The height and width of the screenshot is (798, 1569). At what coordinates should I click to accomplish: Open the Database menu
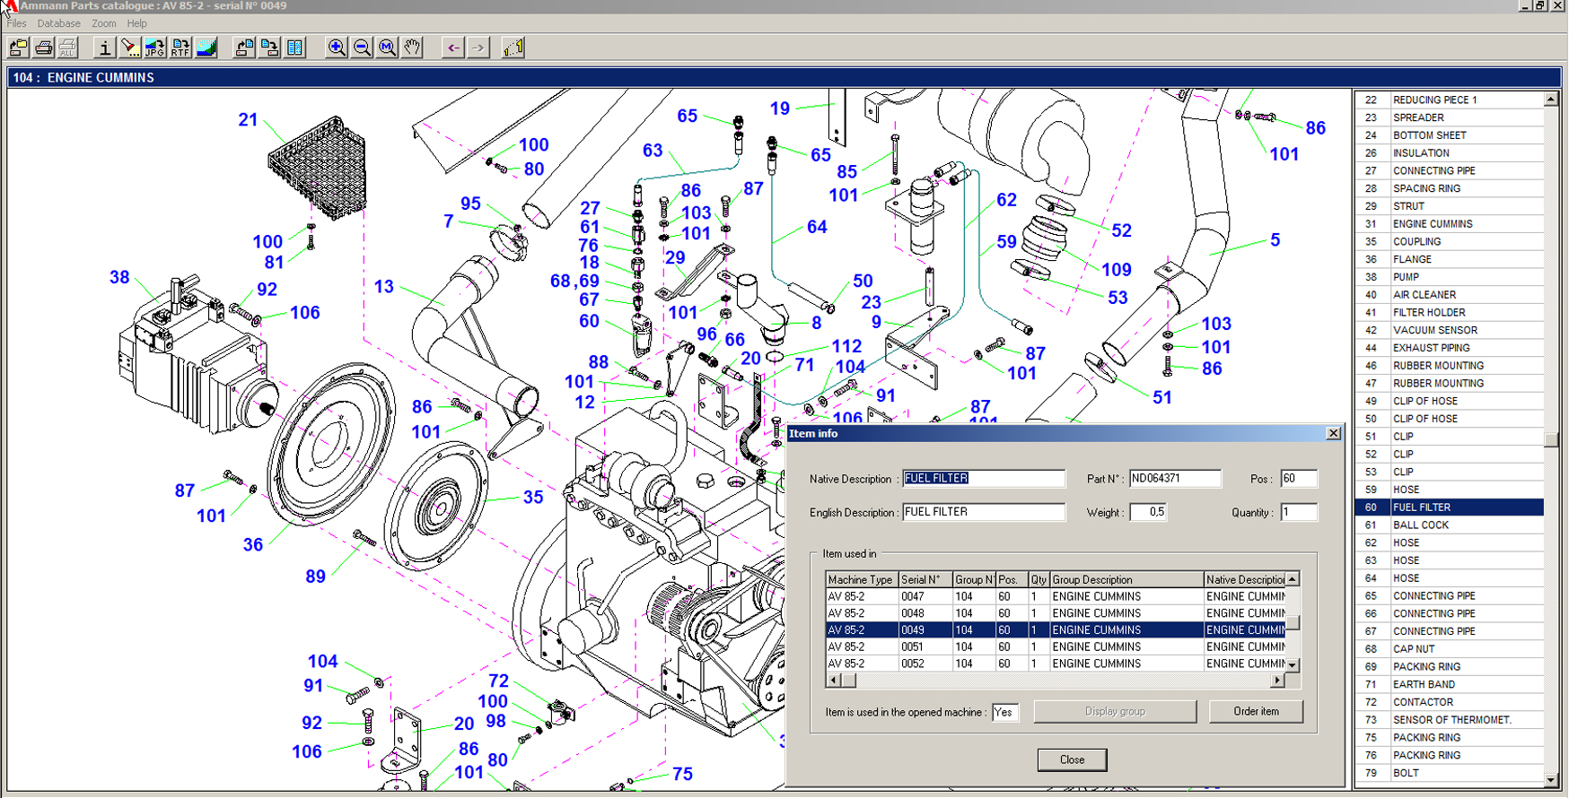pos(58,23)
